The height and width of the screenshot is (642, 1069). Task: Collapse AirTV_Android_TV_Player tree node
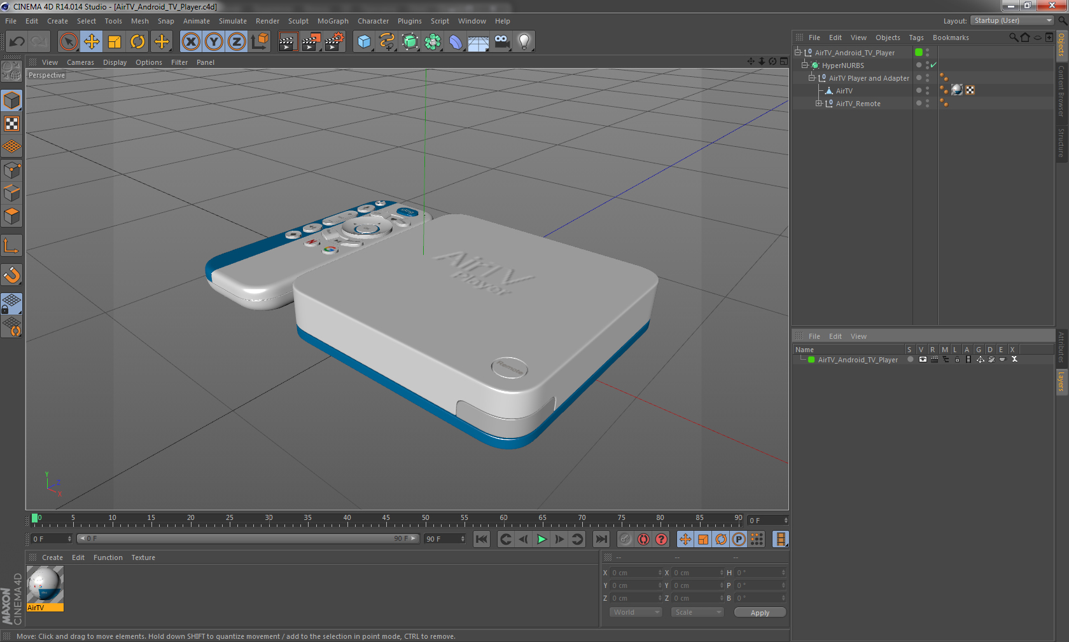pyautogui.click(x=798, y=52)
